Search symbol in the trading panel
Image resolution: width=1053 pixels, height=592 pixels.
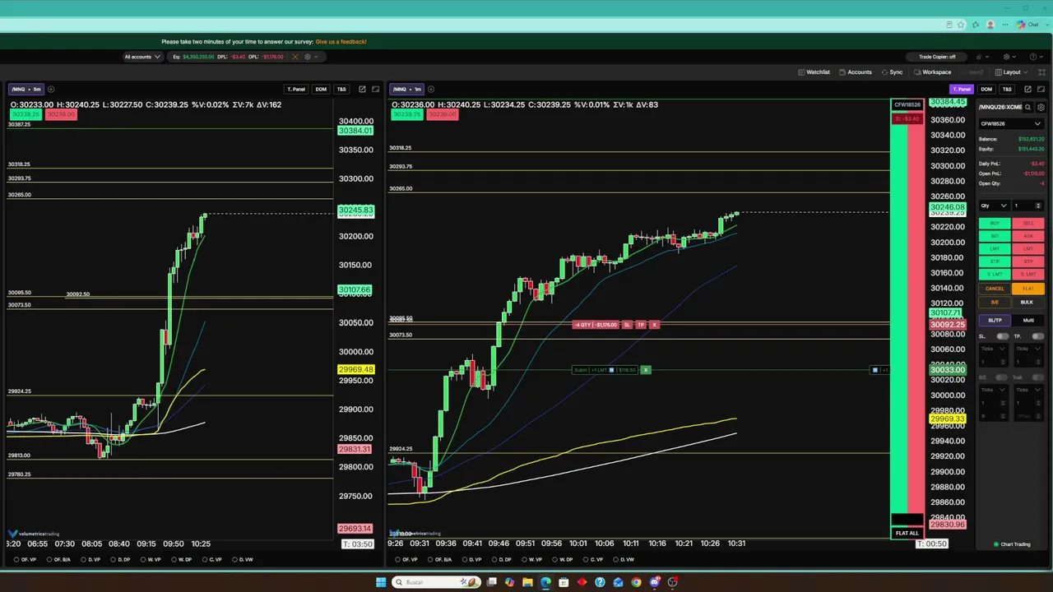(x=1028, y=107)
